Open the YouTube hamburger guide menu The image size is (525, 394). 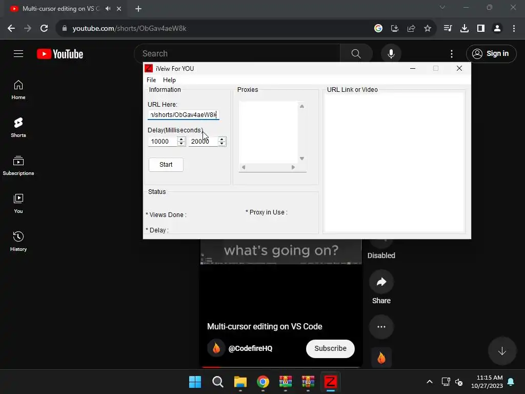[18, 53]
